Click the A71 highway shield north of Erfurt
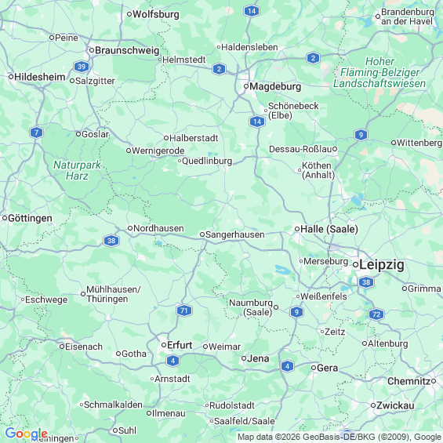 [x=184, y=310]
